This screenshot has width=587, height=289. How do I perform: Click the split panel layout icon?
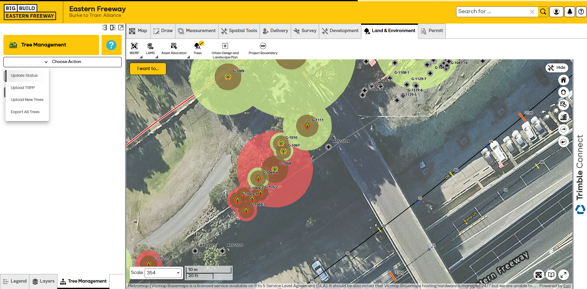pos(113,28)
